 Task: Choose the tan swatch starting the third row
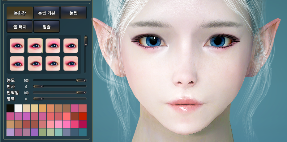[10, 124]
